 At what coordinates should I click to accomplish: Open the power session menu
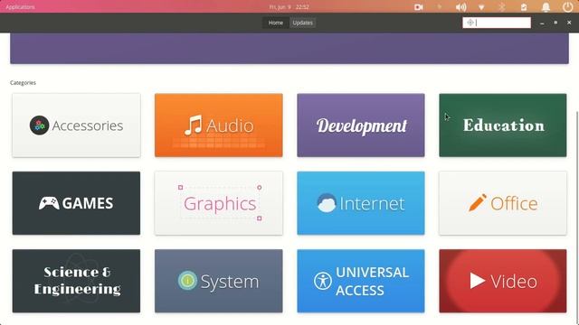coord(567,7)
